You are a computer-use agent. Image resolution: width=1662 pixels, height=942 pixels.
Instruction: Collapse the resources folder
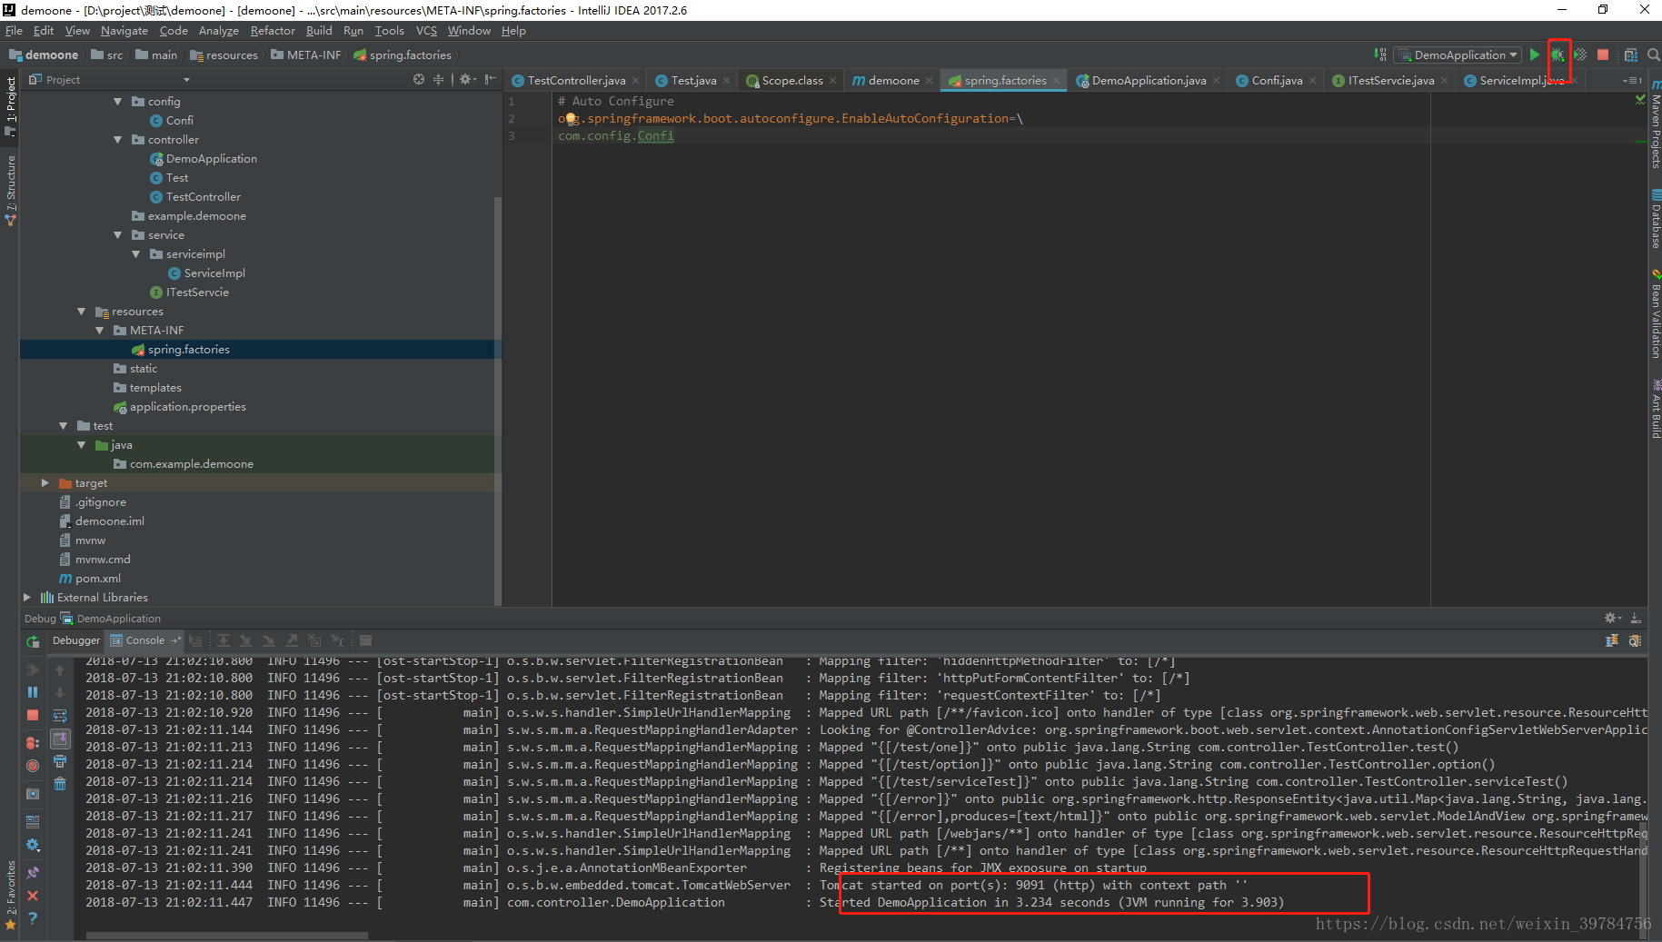click(x=81, y=312)
